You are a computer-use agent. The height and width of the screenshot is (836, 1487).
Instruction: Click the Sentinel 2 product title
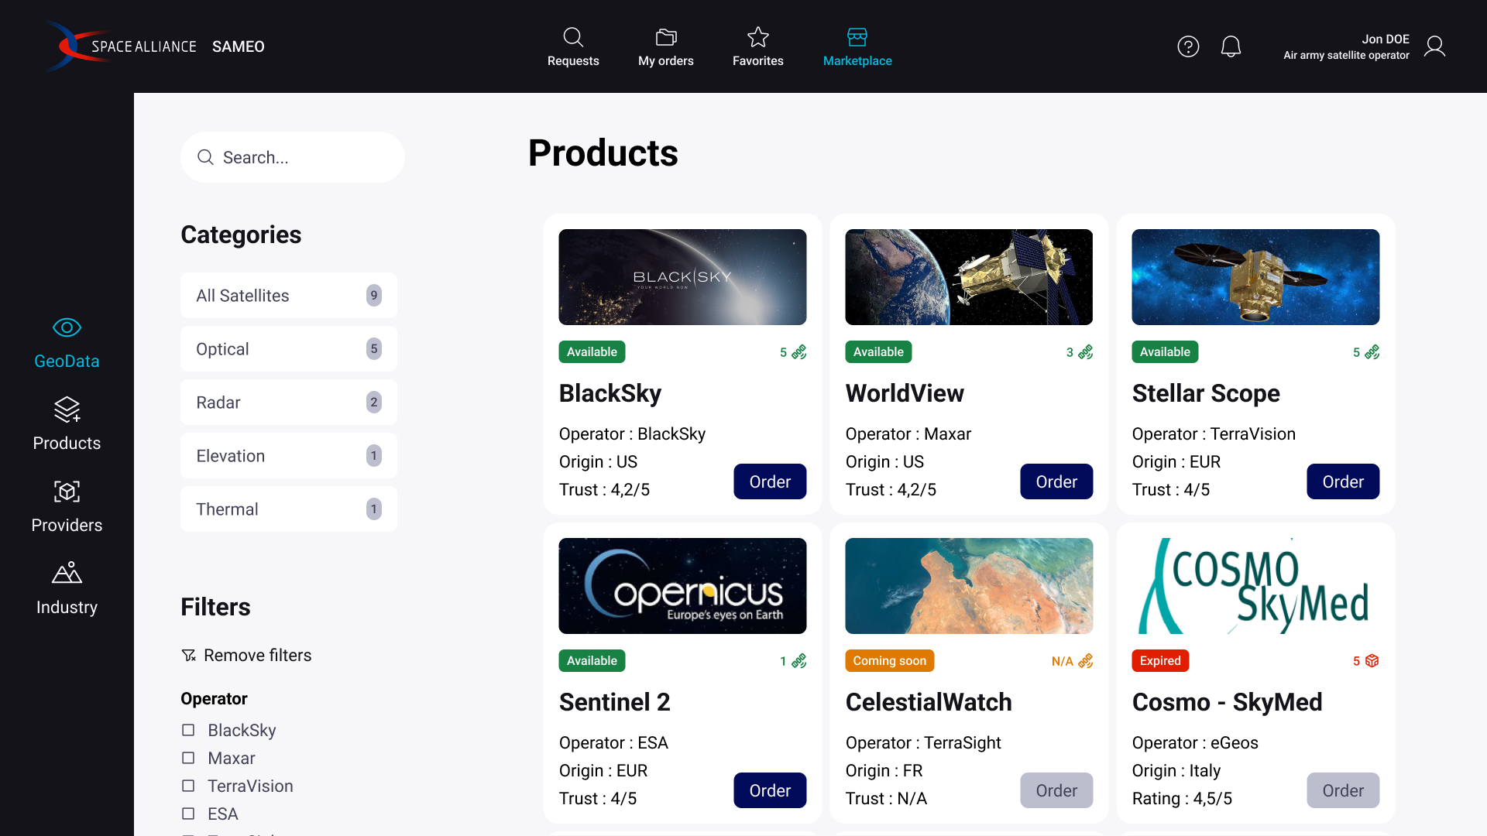(x=615, y=702)
